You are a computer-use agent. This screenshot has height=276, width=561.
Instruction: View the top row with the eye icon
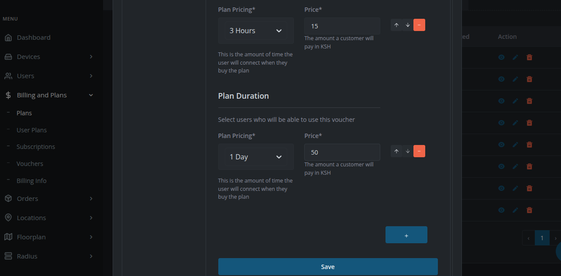[501, 57]
